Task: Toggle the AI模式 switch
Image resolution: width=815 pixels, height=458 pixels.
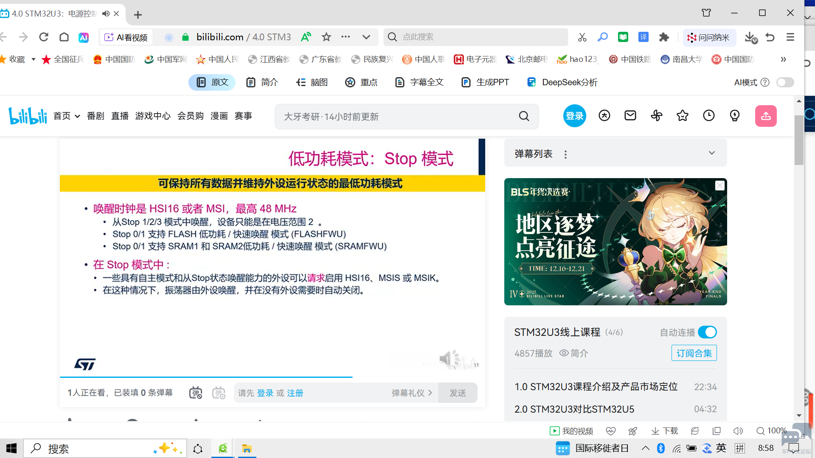Action: coord(785,82)
